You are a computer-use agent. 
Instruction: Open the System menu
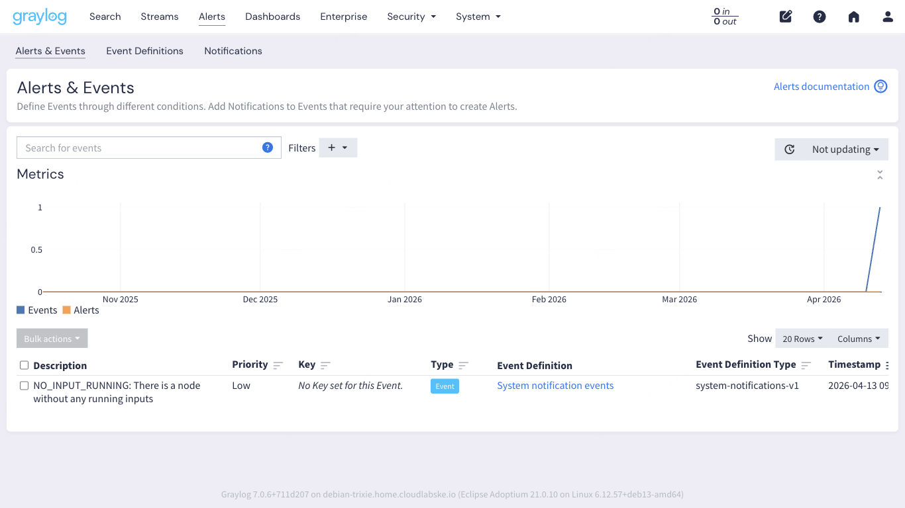click(x=478, y=17)
